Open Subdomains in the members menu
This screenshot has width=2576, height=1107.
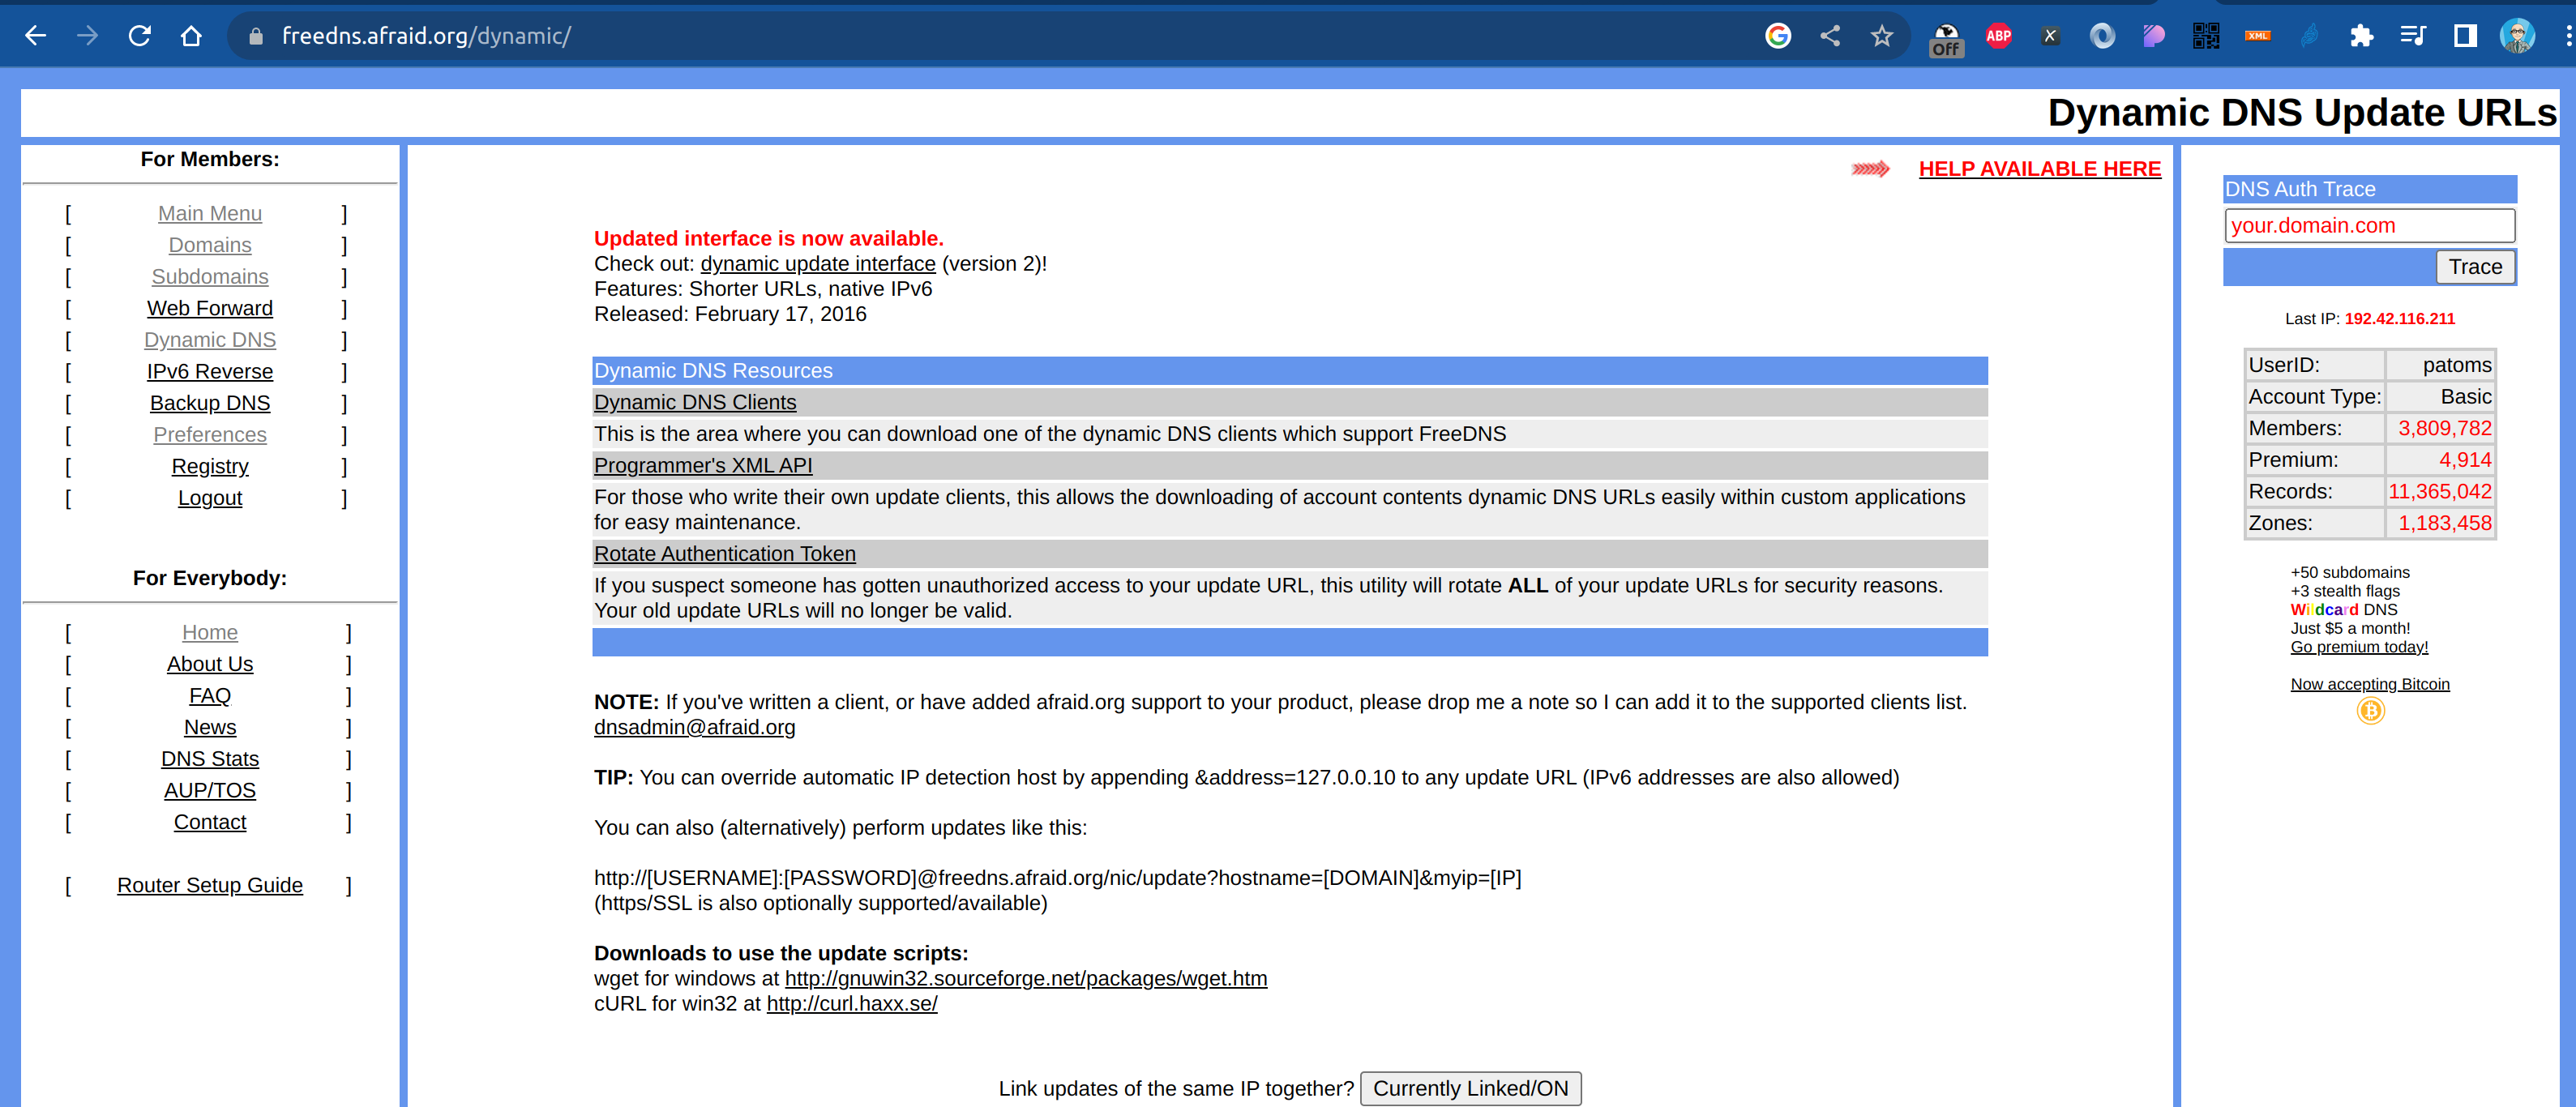pos(210,277)
